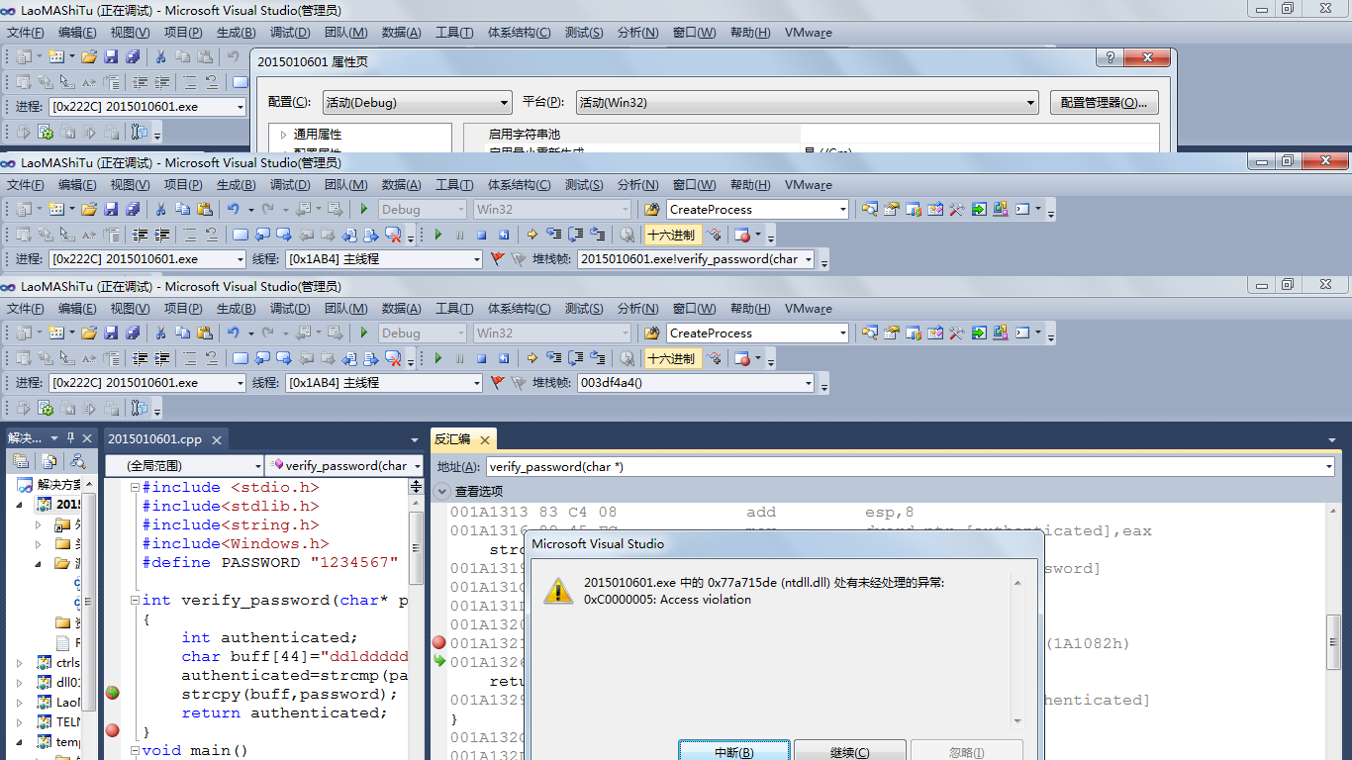Switch to the 2015010601.cpp editor tab
This screenshot has width=1352, height=760.
[155, 438]
